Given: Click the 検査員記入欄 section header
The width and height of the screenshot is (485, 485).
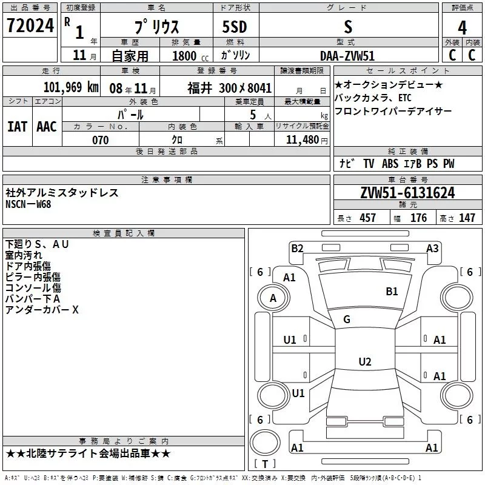Looking at the screenshot, I should click(x=124, y=233).
